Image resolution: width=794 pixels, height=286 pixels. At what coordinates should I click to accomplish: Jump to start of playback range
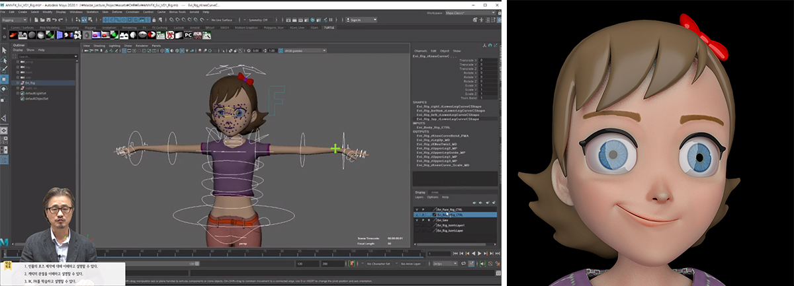455,253
